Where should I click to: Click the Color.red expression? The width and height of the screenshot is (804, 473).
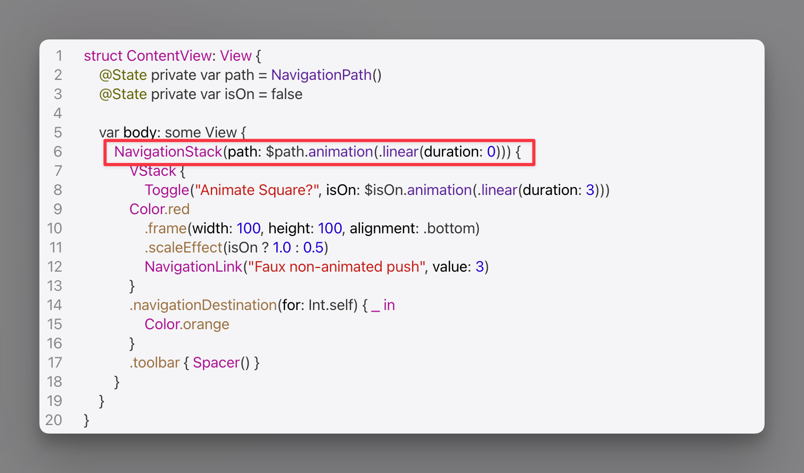(159, 209)
